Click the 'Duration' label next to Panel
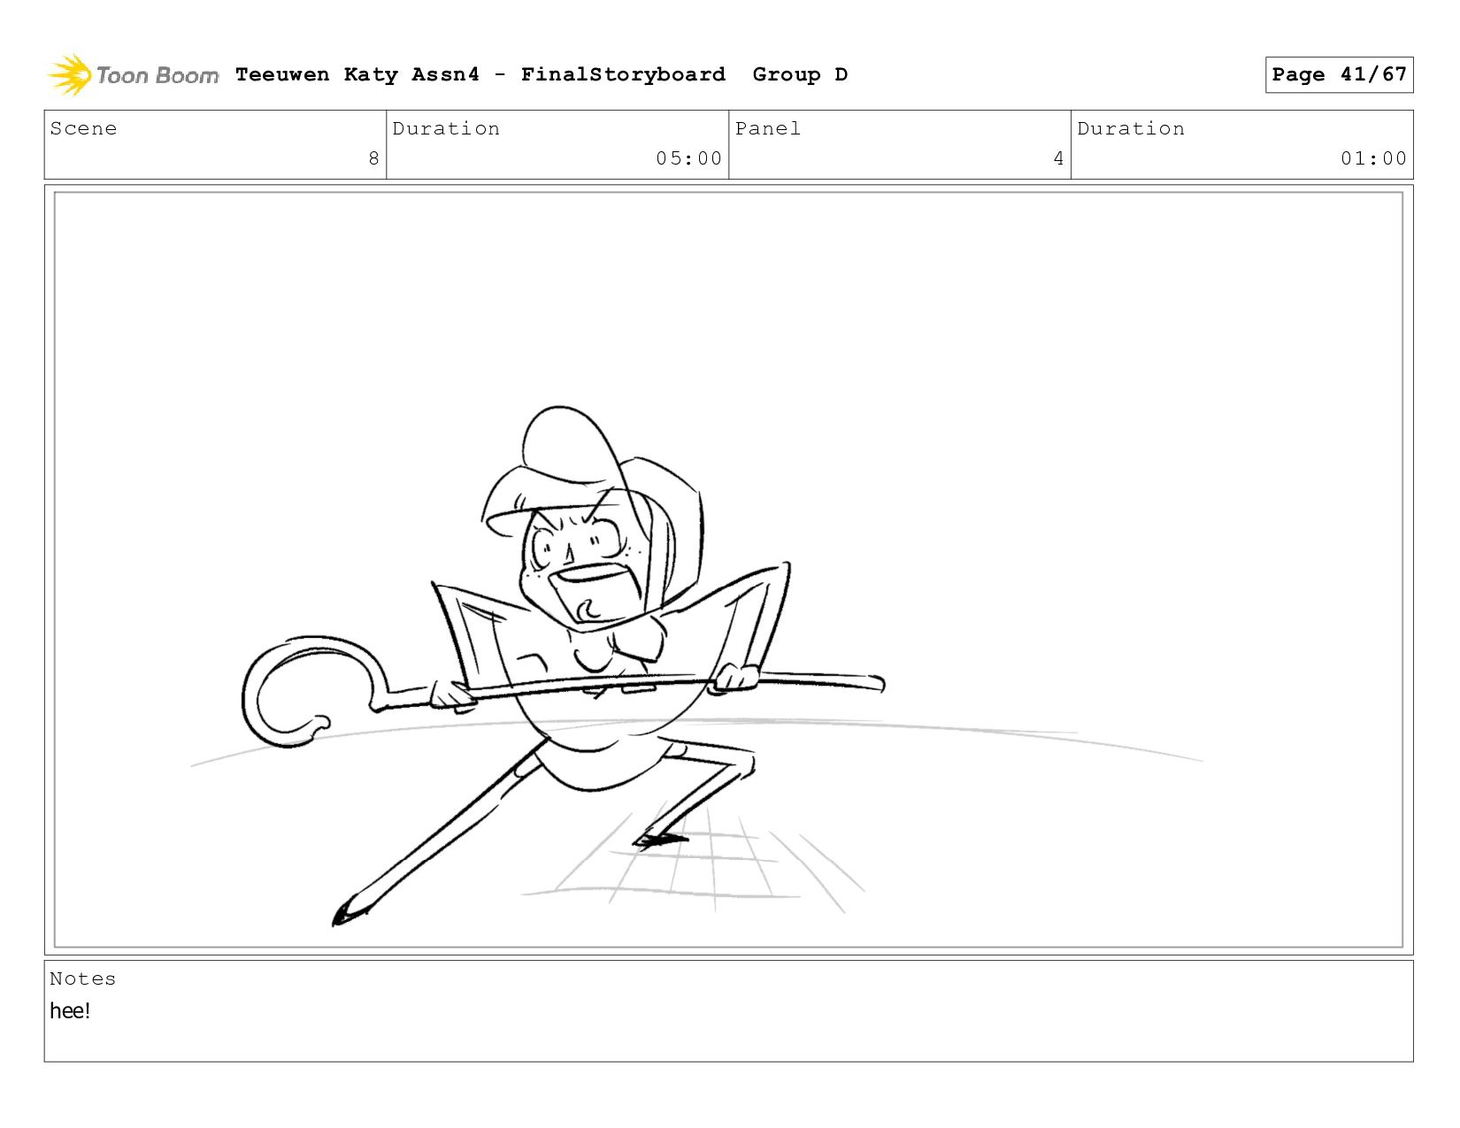The width and height of the screenshot is (1460, 1128). point(1131,128)
